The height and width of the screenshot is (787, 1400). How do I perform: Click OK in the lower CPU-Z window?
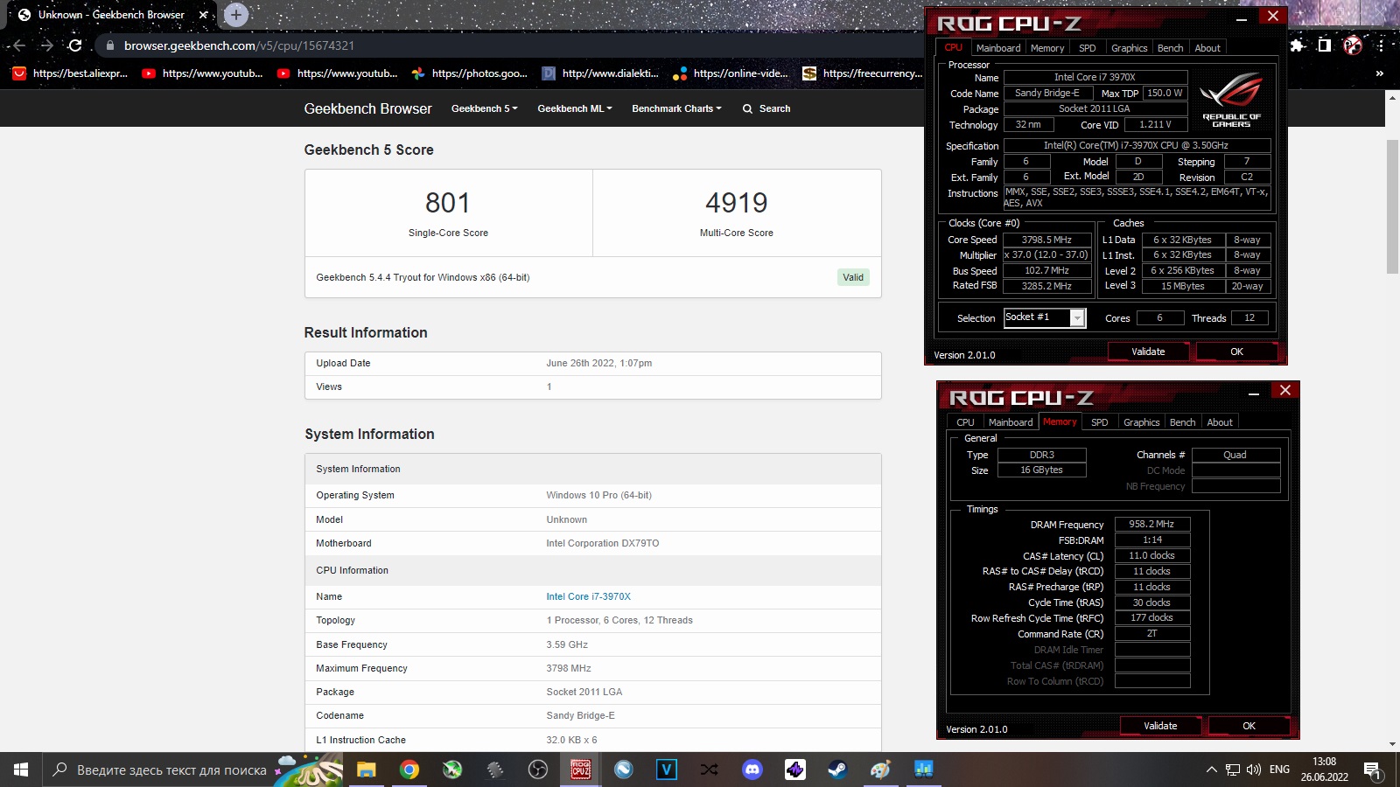(1249, 726)
